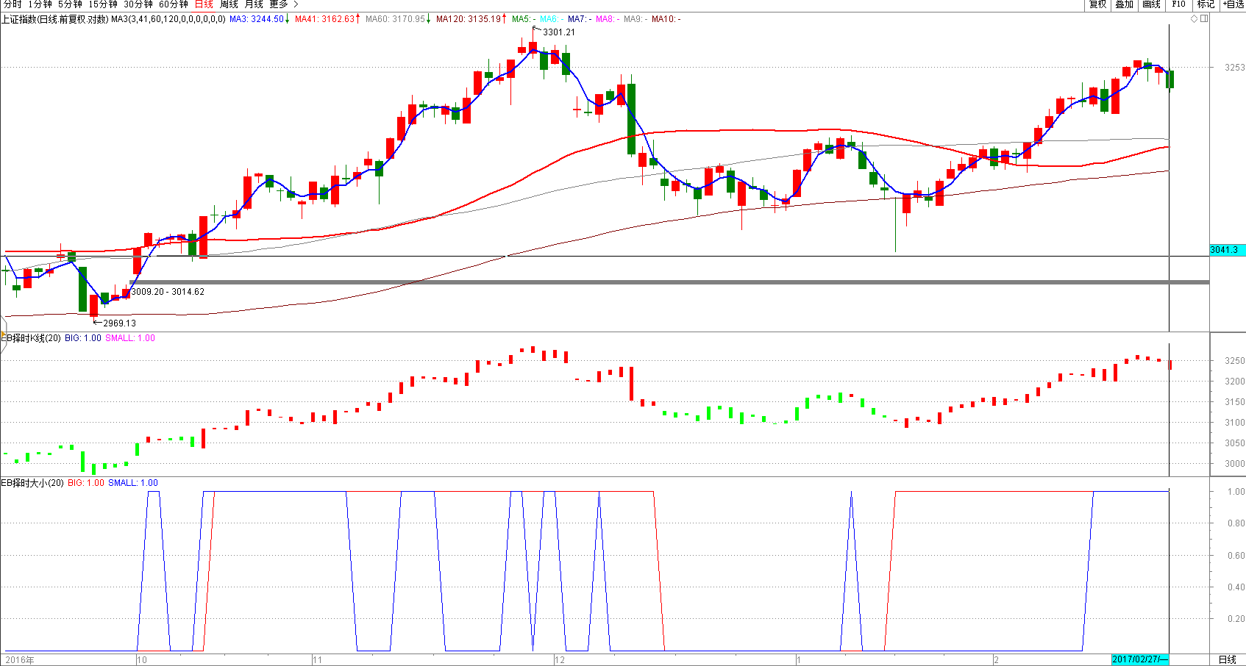Switch to the 周线 weekly tab
The image size is (1246, 666).
[229, 4]
